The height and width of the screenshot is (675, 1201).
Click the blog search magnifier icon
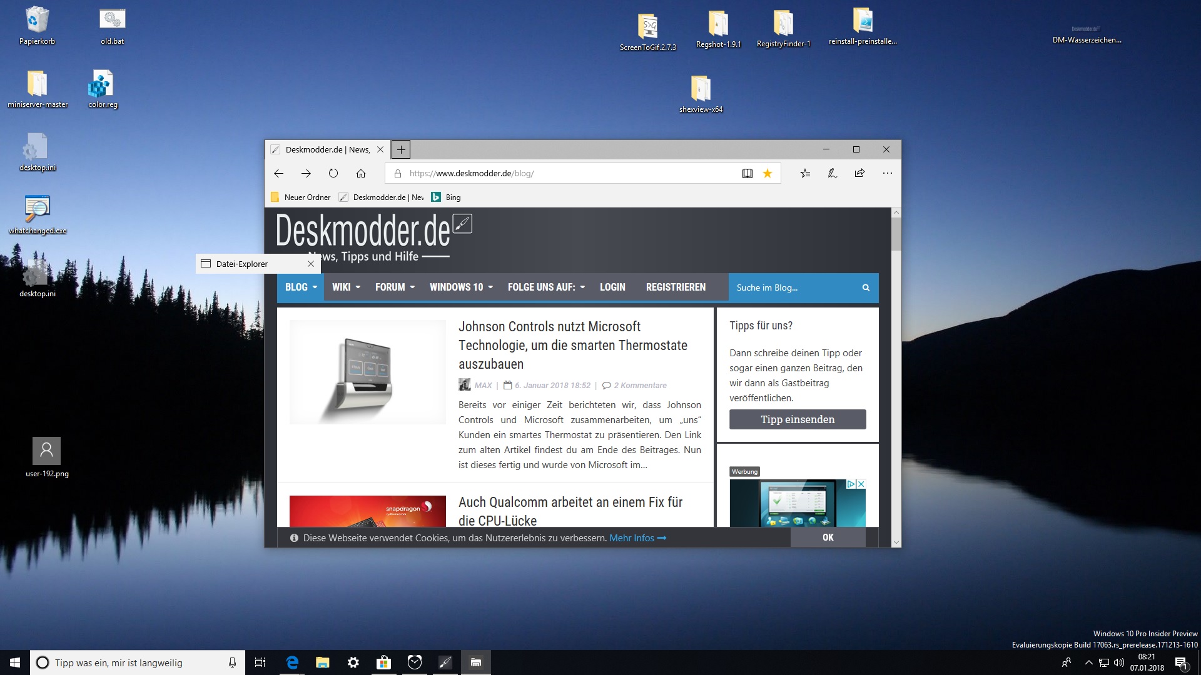tap(866, 287)
